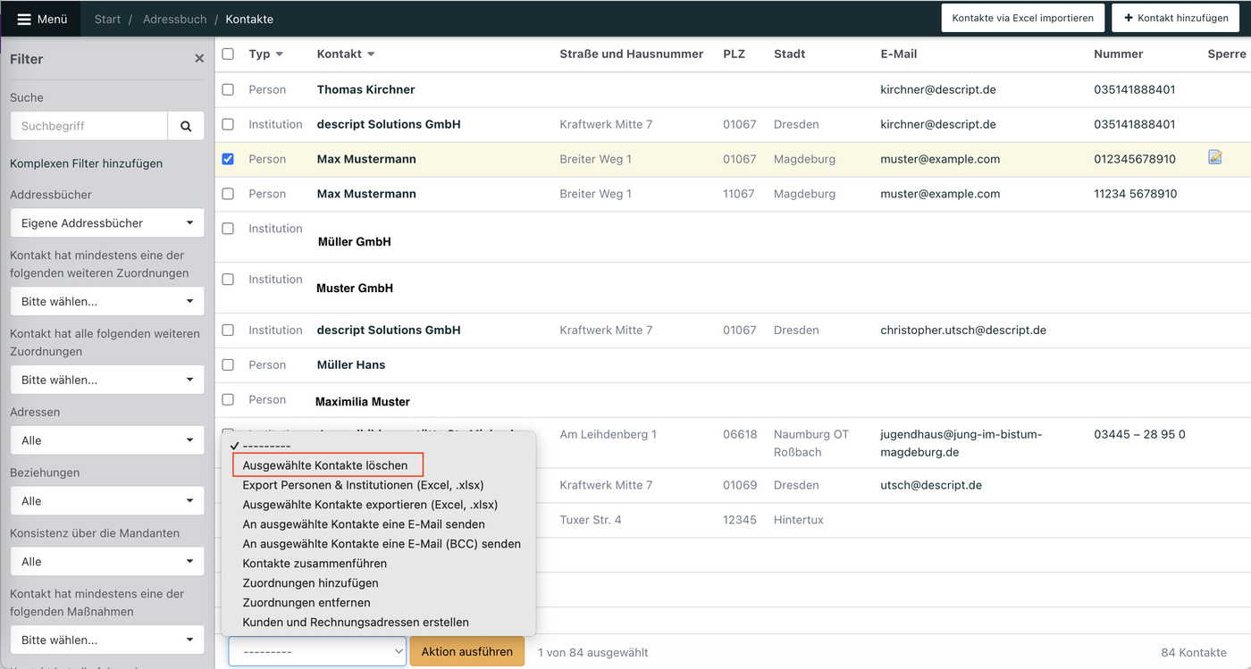Image resolution: width=1251 pixels, height=669 pixels.
Task: Click the Am Leihdenberg 1 cell
Action: (609, 435)
